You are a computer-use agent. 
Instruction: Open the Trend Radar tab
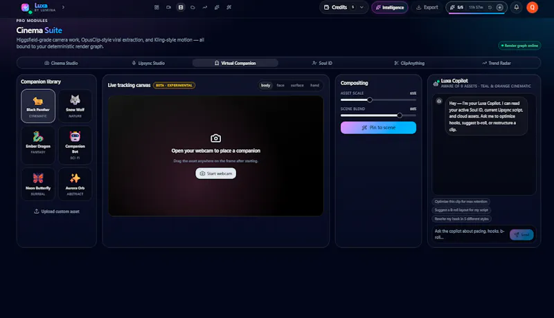click(x=496, y=63)
